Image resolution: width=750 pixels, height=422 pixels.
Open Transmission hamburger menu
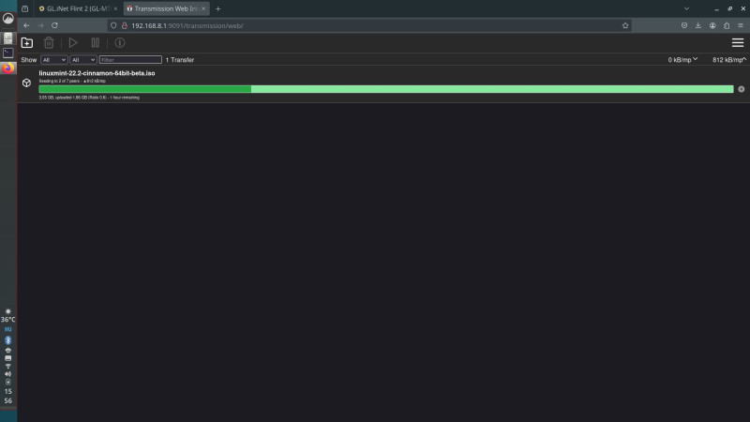pos(738,43)
